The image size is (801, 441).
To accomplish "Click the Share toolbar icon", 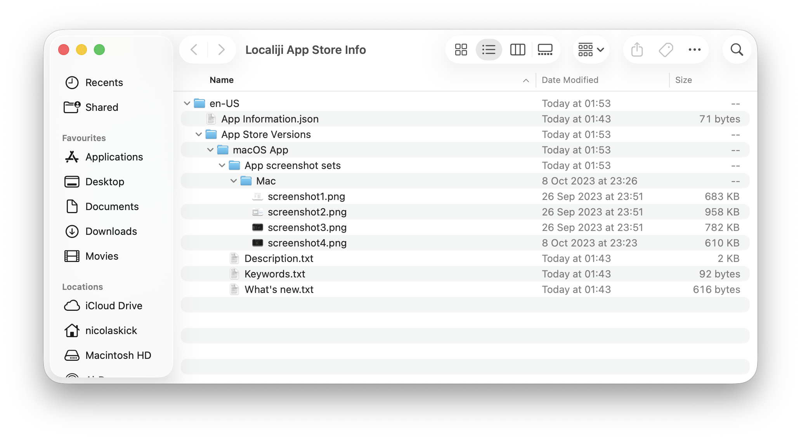I will 637,50.
